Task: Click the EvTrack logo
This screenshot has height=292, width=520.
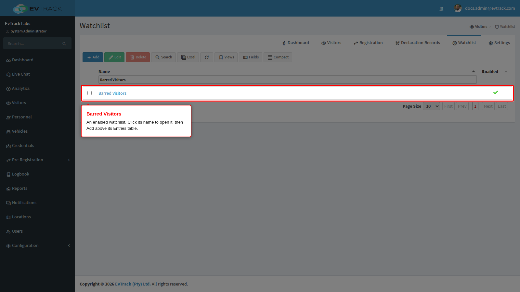Action: pyautogui.click(x=37, y=8)
